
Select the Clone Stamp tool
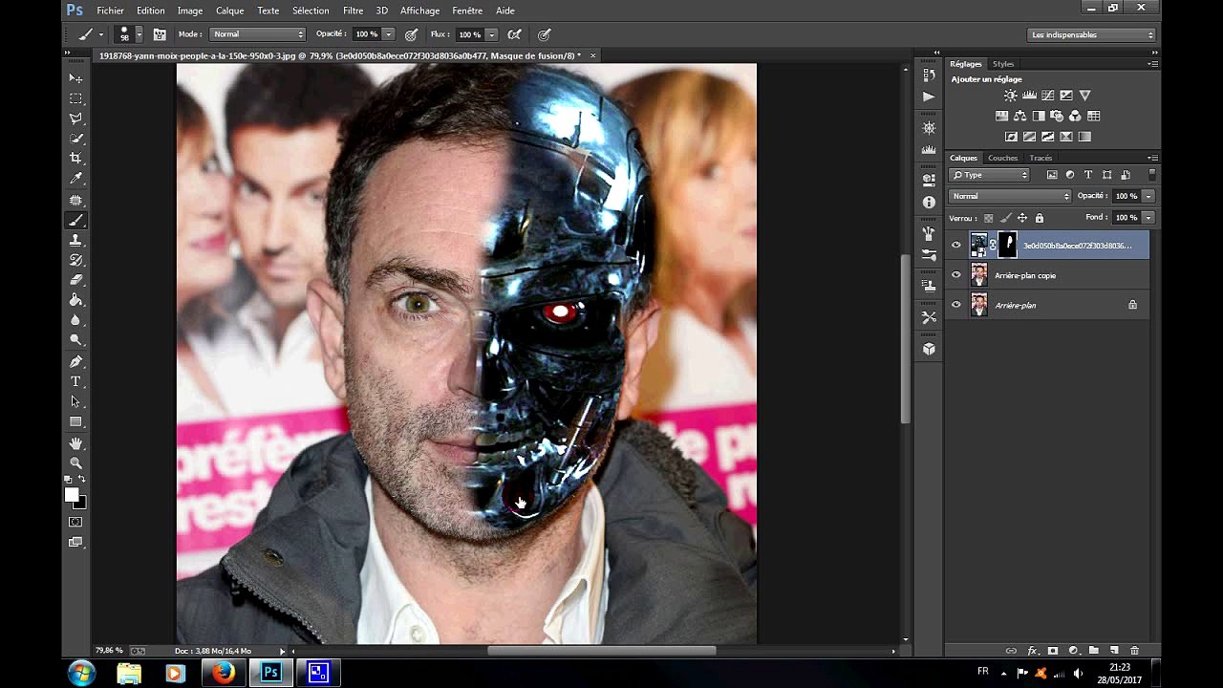tap(75, 241)
